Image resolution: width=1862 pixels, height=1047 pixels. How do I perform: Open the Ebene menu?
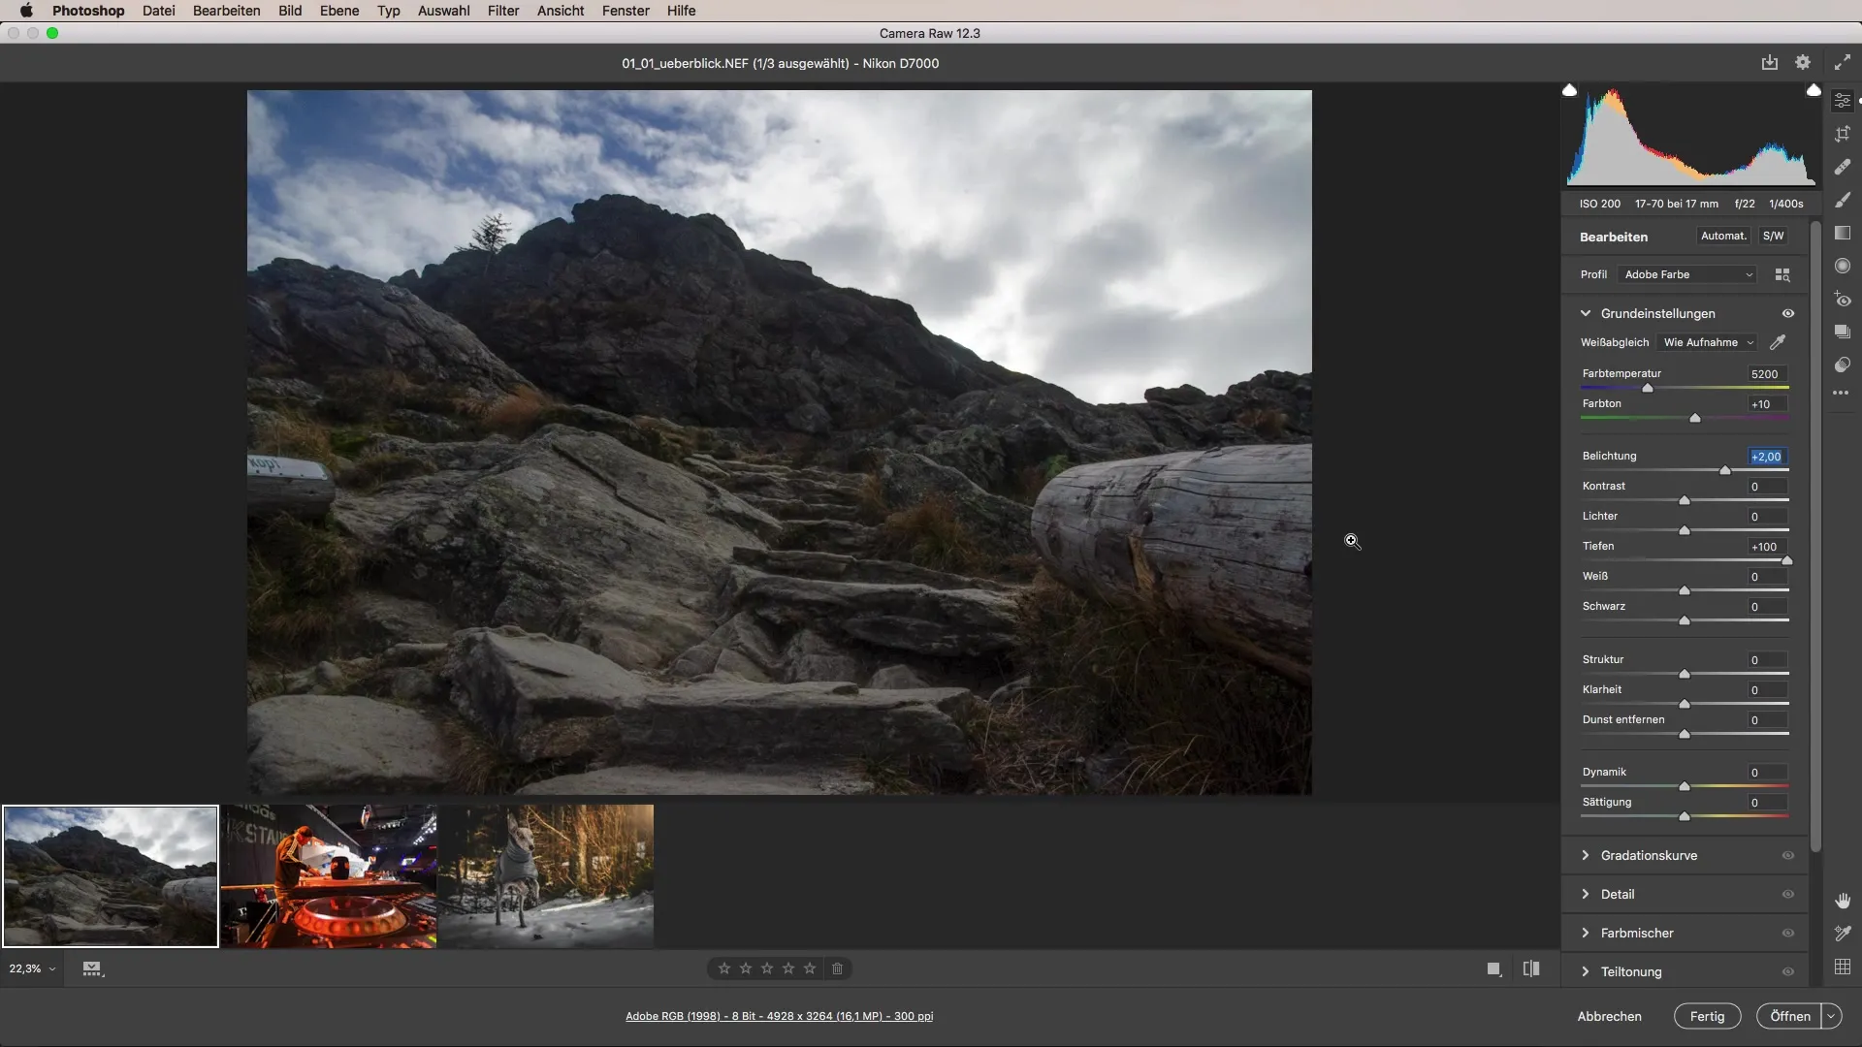[x=339, y=11]
